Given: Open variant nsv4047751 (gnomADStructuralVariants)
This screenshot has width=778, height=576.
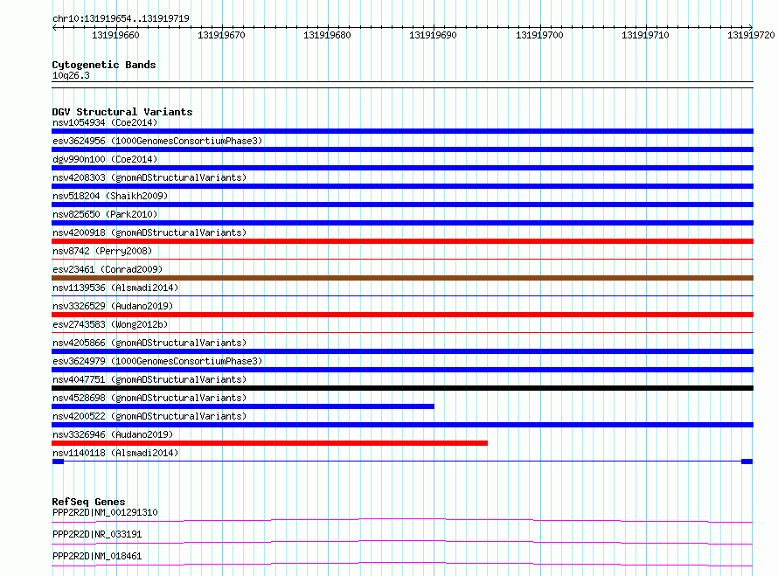Looking at the screenshot, I should point(149,379).
